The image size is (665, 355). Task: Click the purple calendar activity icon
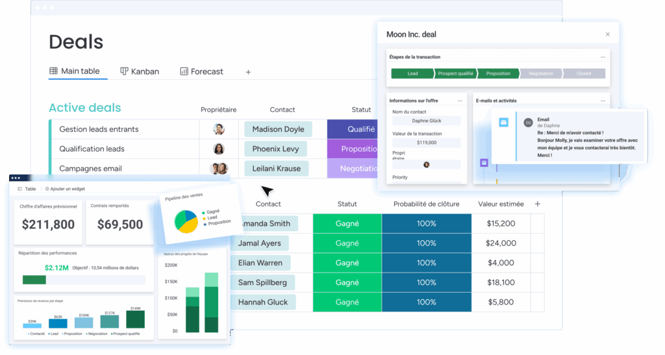pyautogui.click(x=484, y=163)
